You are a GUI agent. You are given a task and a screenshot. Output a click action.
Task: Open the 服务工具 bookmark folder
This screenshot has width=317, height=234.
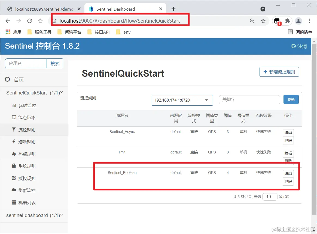pyautogui.click(x=39, y=32)
